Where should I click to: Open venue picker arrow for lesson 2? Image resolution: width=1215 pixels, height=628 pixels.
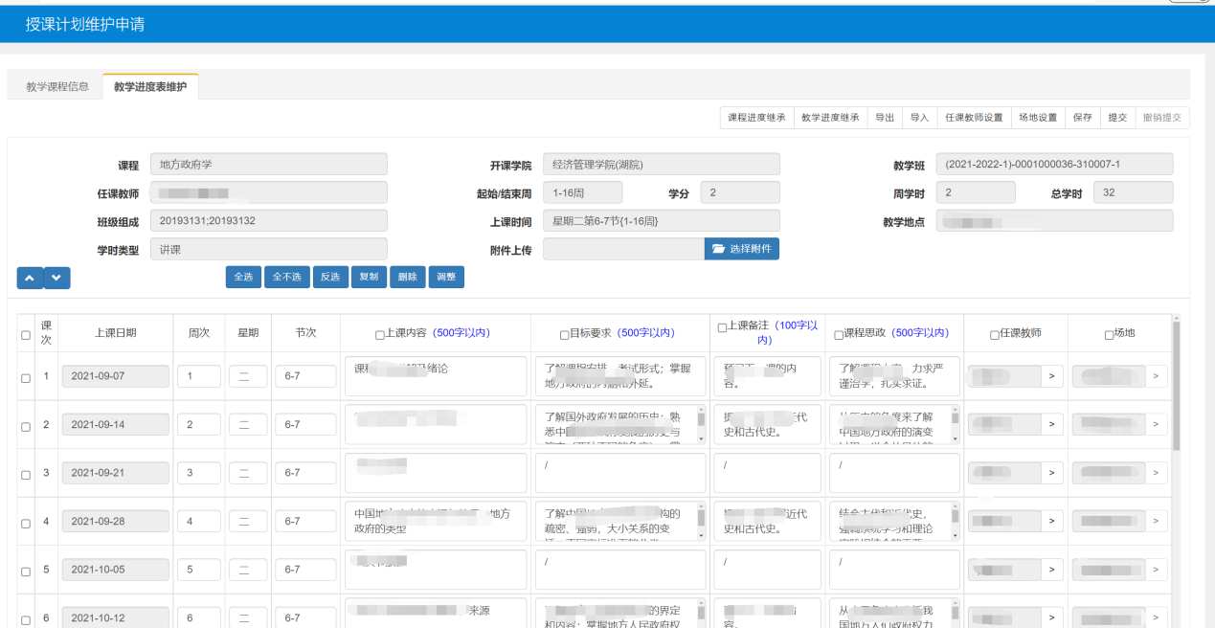click(x=1156, y=424)
